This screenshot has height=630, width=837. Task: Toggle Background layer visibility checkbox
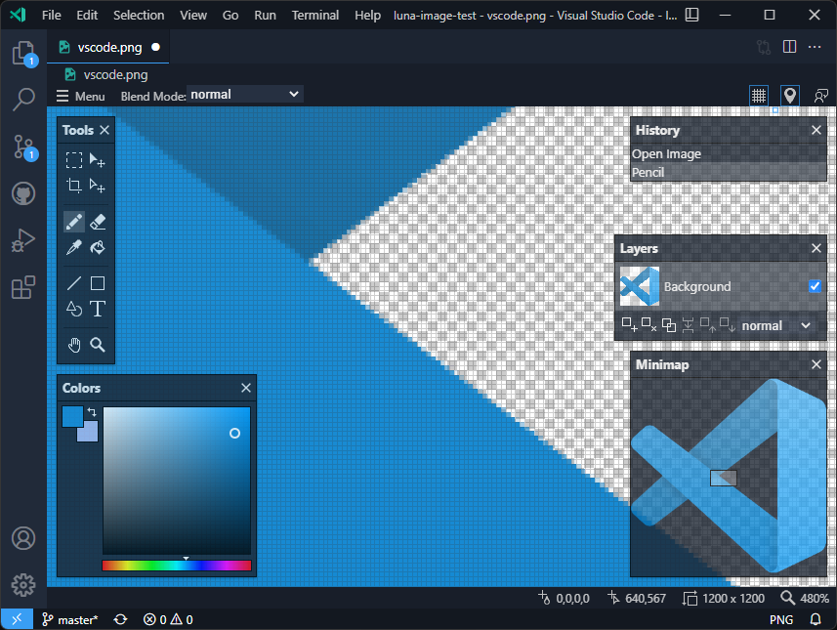(815, 286)
